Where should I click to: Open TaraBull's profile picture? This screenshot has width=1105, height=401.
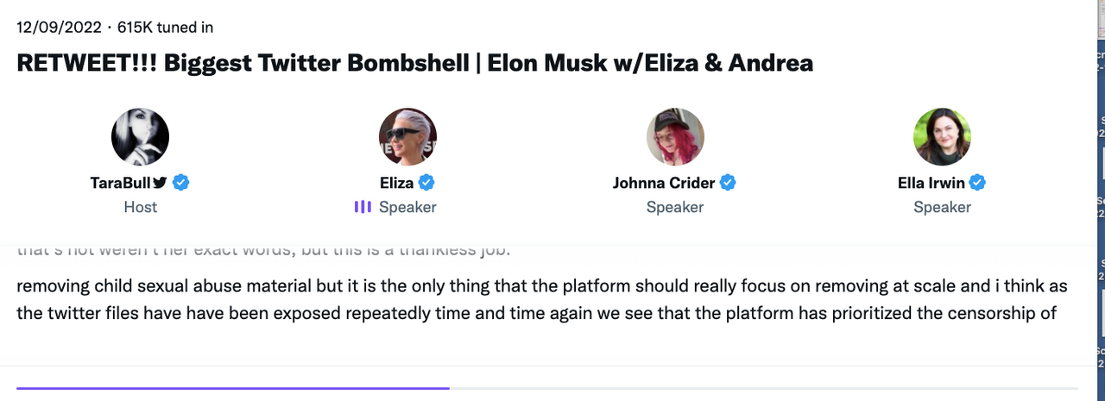140,137
